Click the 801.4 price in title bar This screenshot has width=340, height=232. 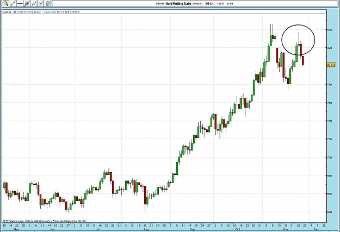(209, 3)
